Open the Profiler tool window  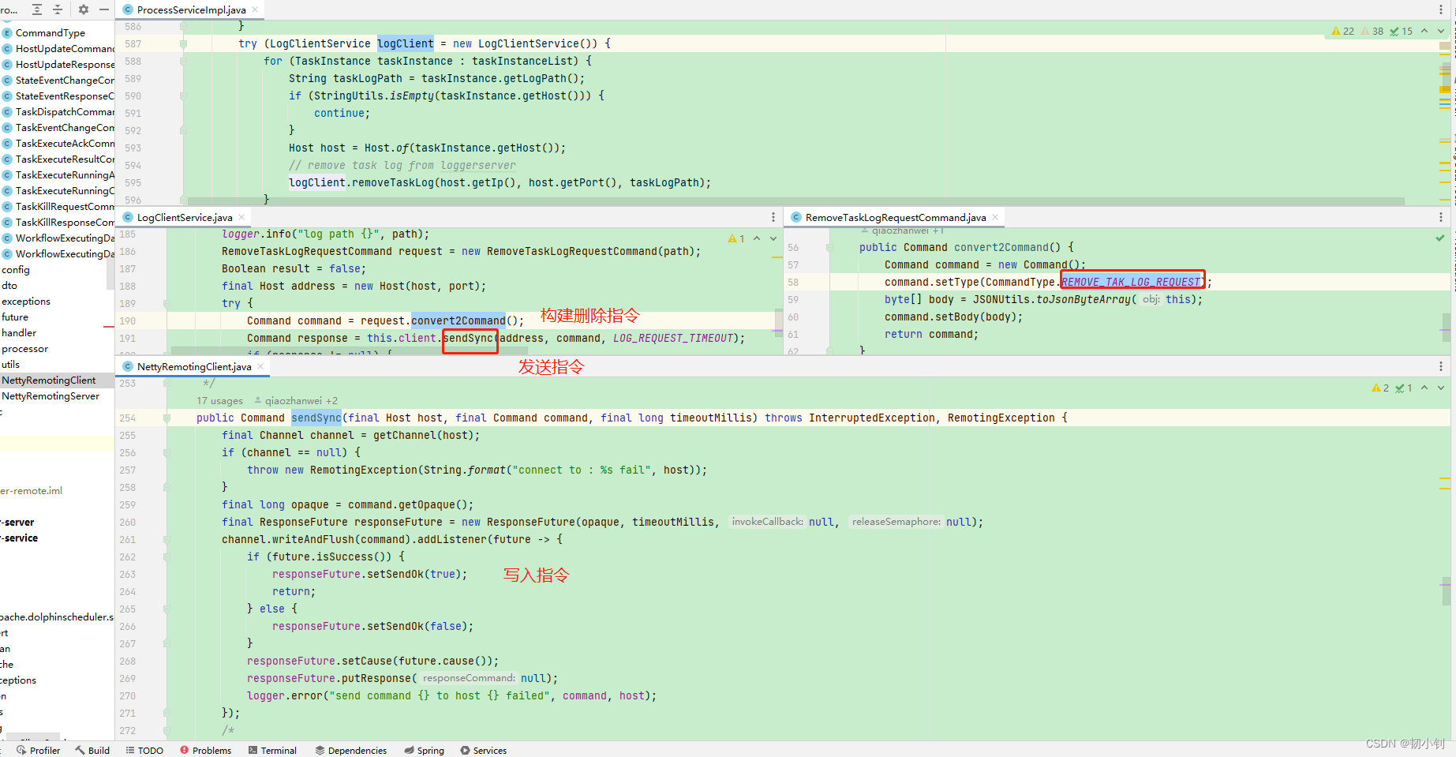pos(38,750)
